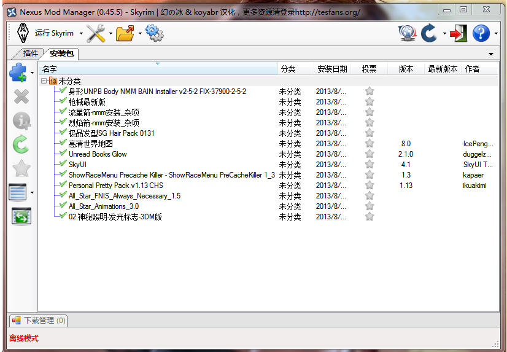
Task: Expand the add mod dropdown arrow
Action: coord(32,72)
